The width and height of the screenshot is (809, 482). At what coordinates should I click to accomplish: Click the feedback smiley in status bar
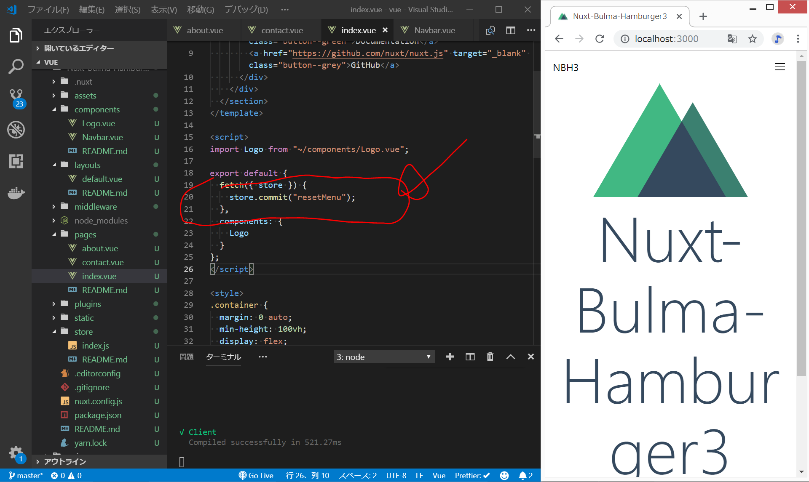point(504,475)
